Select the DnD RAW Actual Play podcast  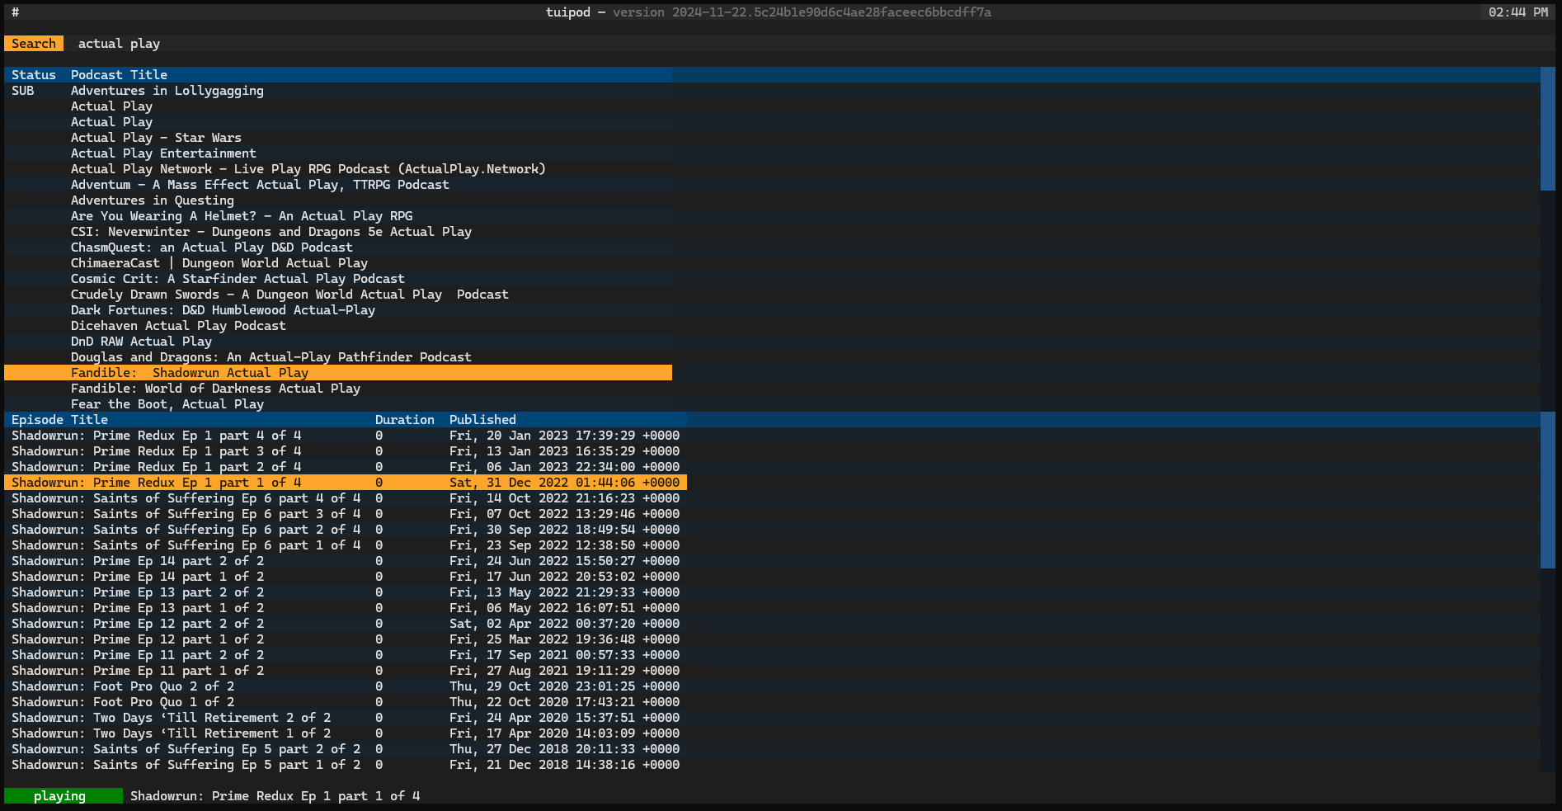coord(338,342)
